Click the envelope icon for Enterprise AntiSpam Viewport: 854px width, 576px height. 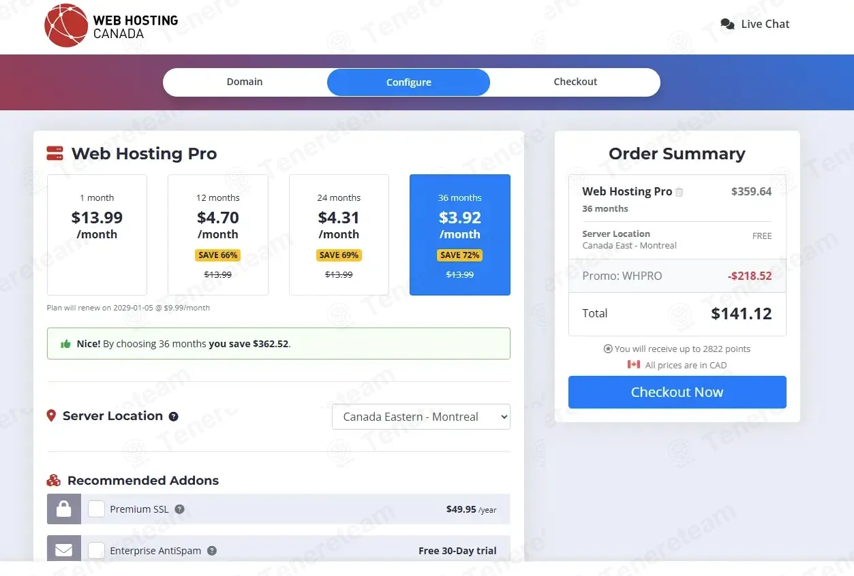[64, 549]
